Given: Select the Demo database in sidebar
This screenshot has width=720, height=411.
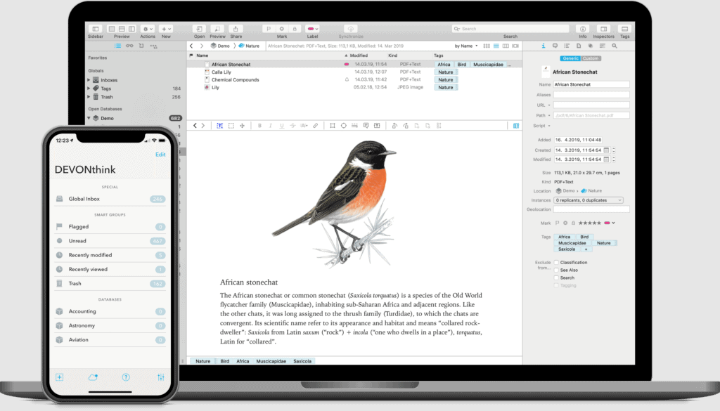Looking at the screenshot, I should [x=134, y=118].
